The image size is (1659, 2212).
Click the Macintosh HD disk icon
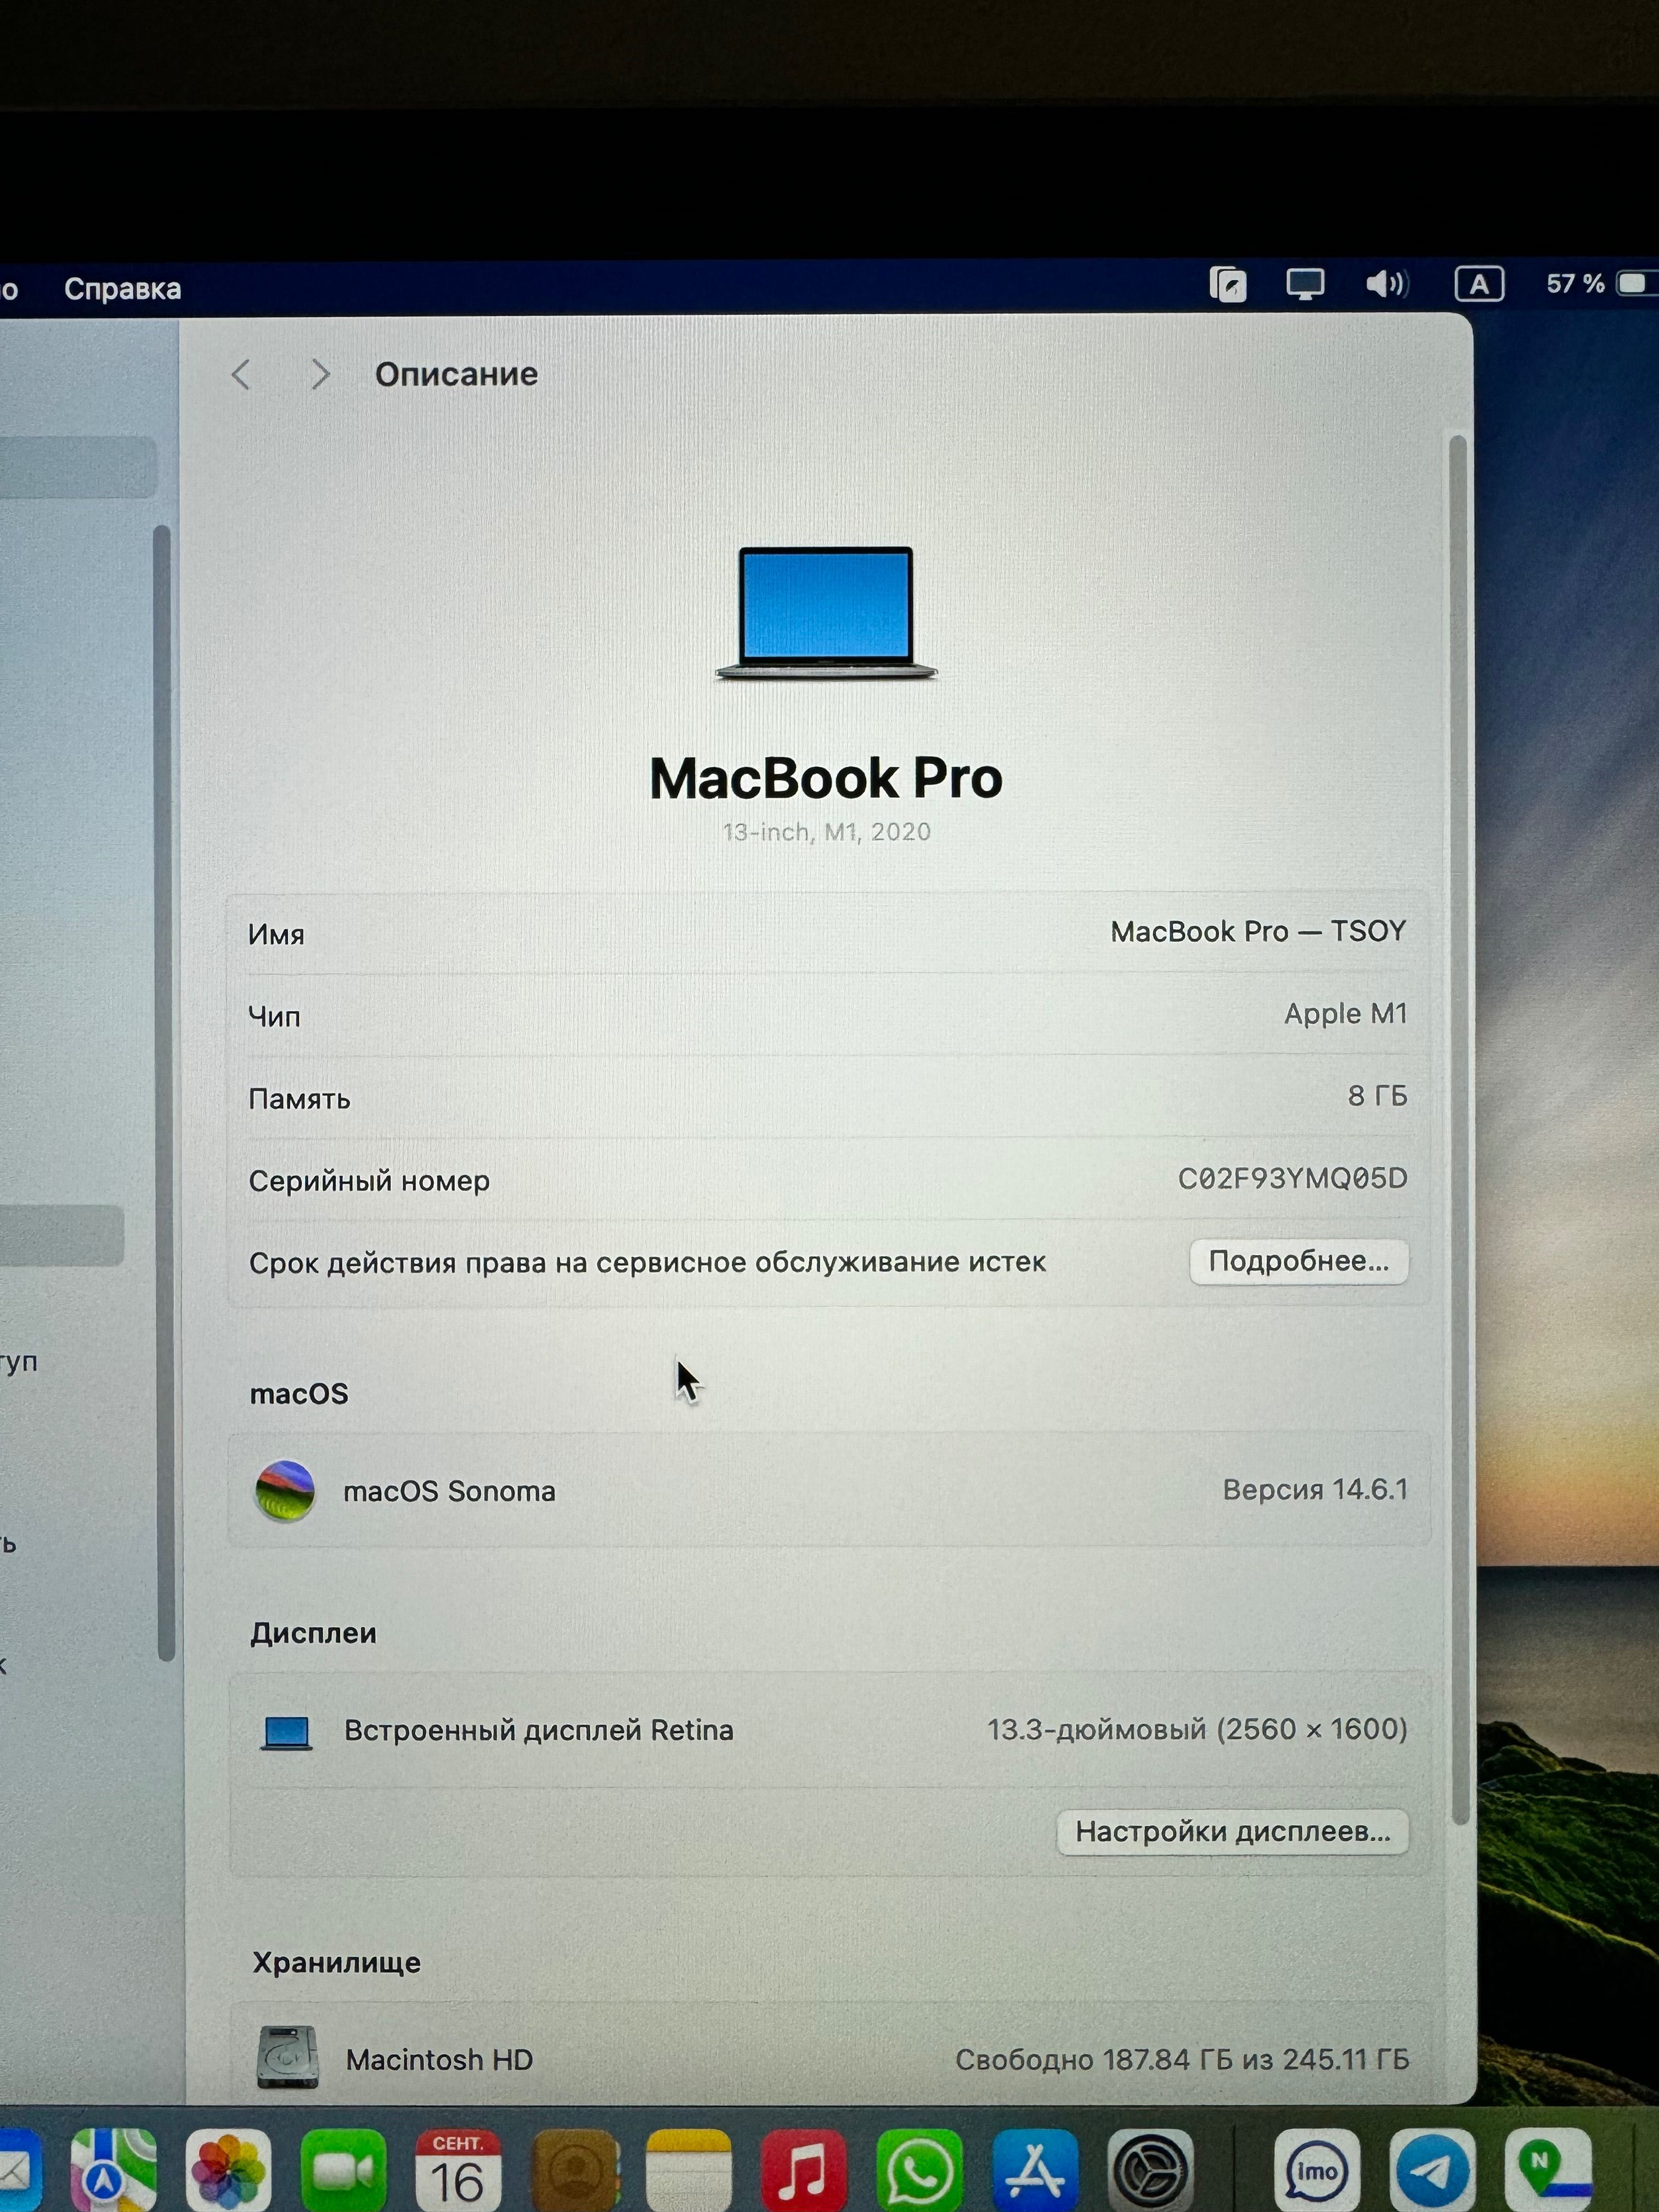(x=288, y=2057)
